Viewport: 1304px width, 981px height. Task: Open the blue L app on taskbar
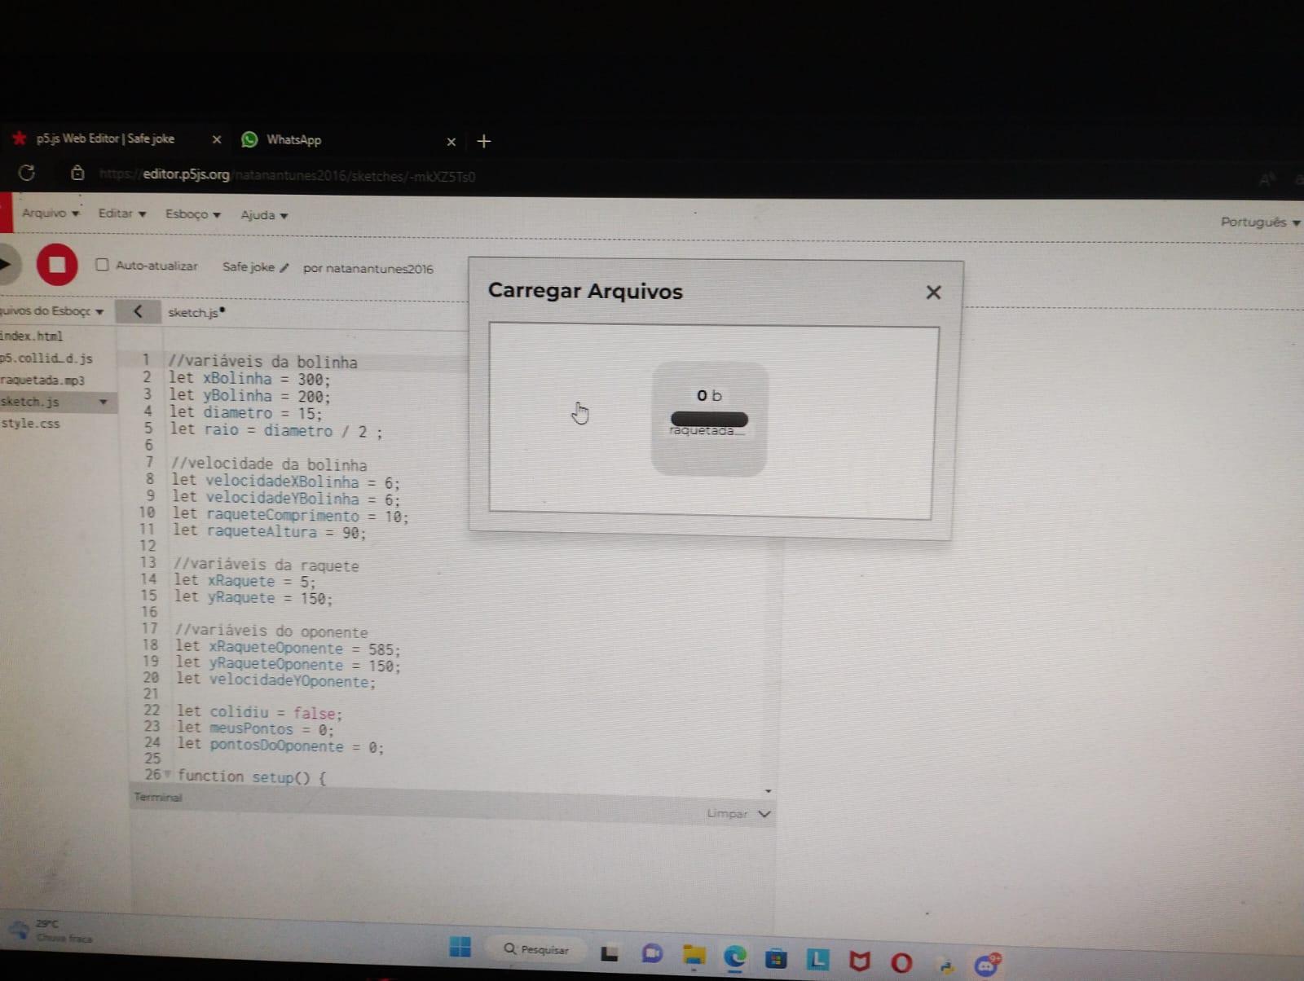[817, 960]
